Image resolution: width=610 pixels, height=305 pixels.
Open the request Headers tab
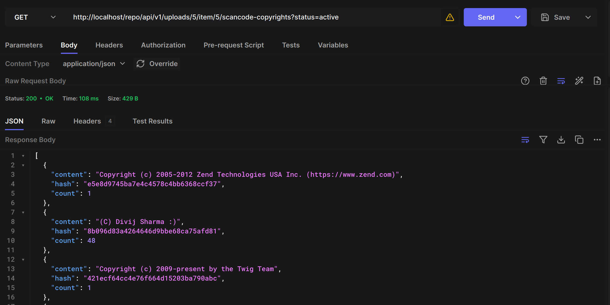(109, 45)
